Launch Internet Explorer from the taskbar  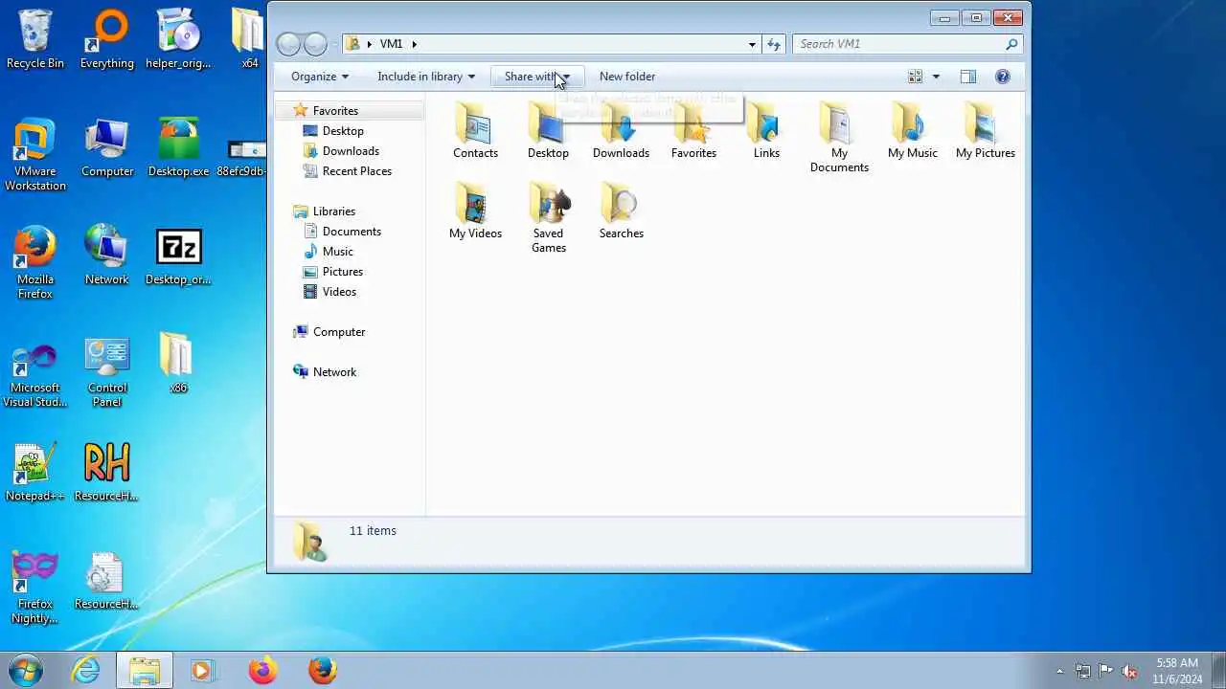pos(86,670)
